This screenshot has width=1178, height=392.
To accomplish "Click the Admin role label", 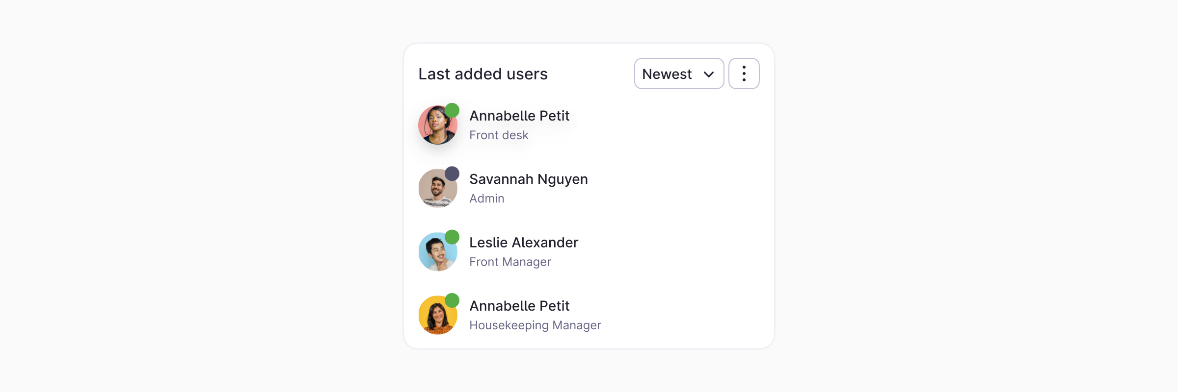I will click(486, 198).
